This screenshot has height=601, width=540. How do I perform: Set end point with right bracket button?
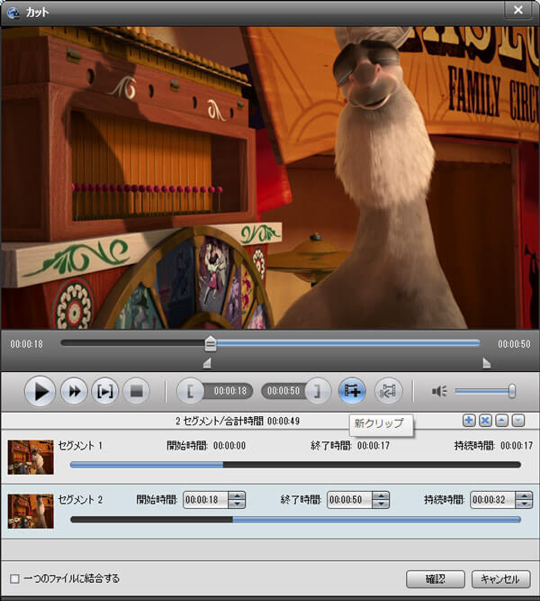318,391
